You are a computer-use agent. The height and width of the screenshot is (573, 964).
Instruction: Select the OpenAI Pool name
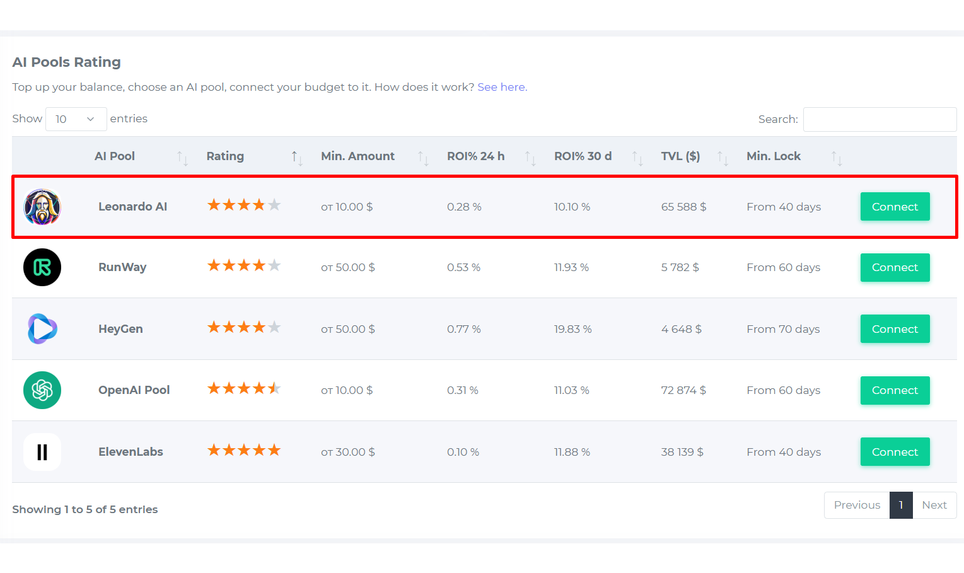pyautogui.click(x=134, y=390)
